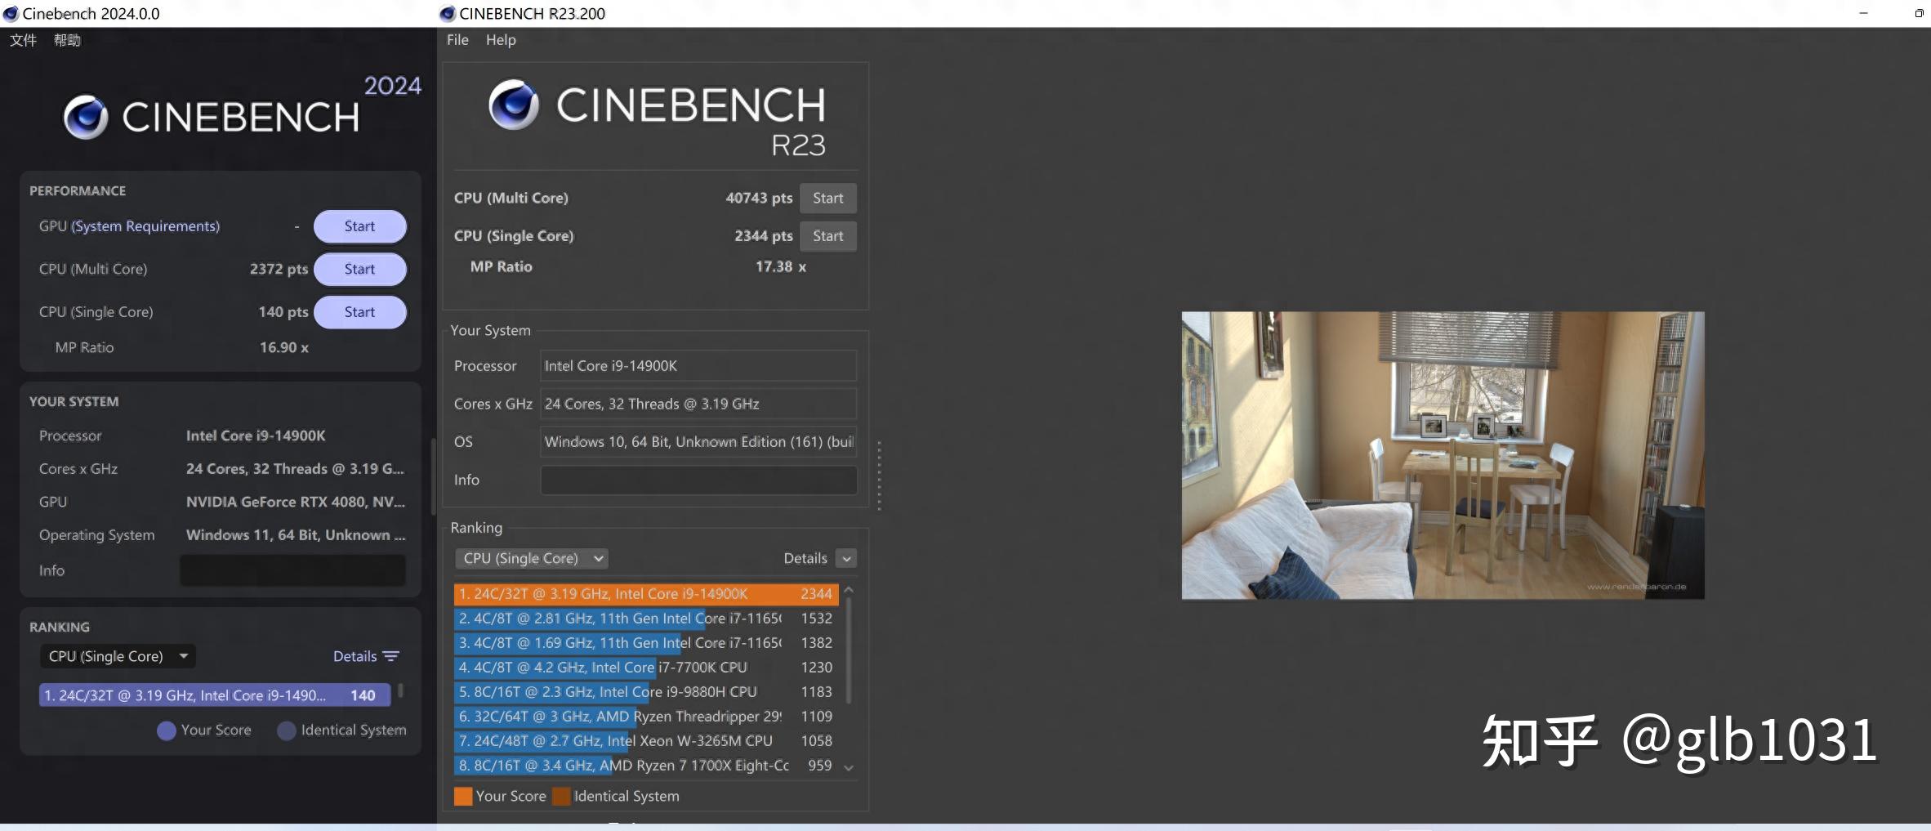The width and height of the screenshot is (1931, 831).
Task: Expand the Details dropdown arrow in R23 Ranking
Action: pos(846,559)
